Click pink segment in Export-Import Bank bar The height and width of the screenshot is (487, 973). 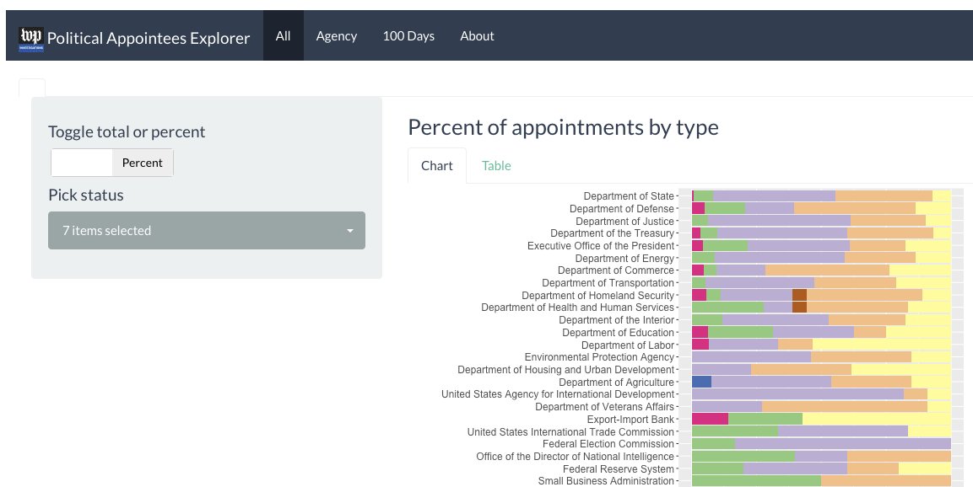[710, 419]
